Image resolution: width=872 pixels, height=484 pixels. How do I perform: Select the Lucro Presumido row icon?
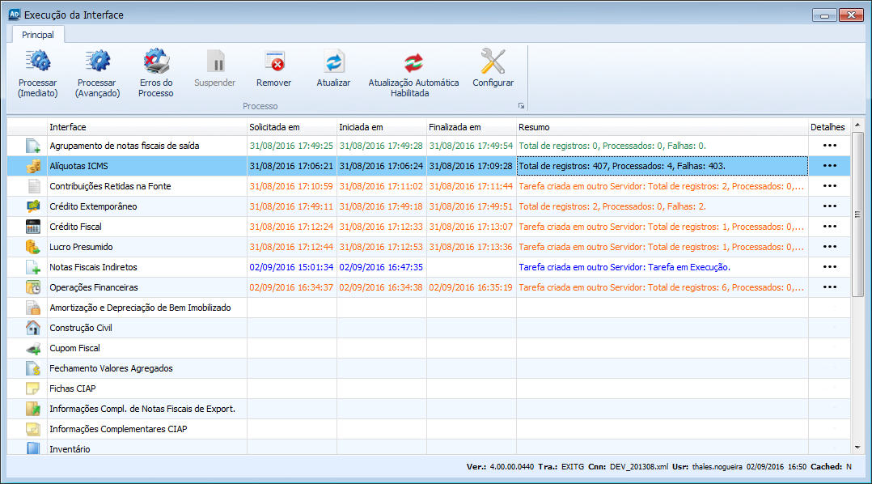(x=33, y=247)
